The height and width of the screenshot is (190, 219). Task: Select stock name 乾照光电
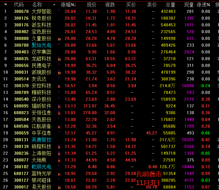[x=42, y=167]
